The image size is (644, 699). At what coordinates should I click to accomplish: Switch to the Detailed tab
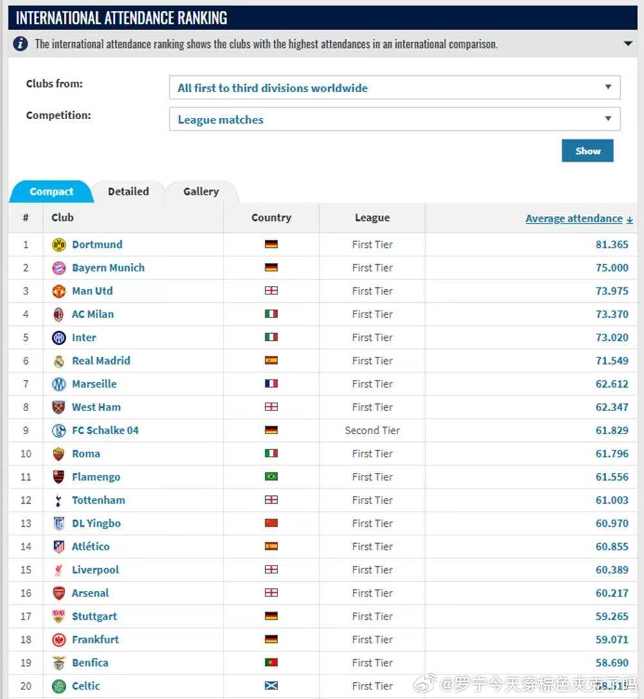point(128,192)
